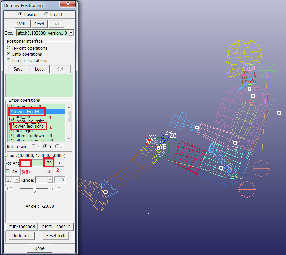Click the CJSID:1000010 button
This screenshot has height=255, width=286.
tap(56, 227)
